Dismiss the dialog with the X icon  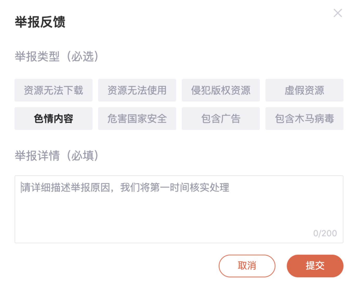(338, 13)
